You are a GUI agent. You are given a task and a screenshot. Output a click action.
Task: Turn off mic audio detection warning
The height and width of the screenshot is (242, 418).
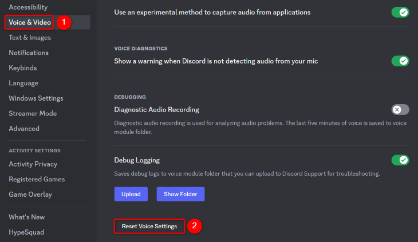[x=400, y=61]
